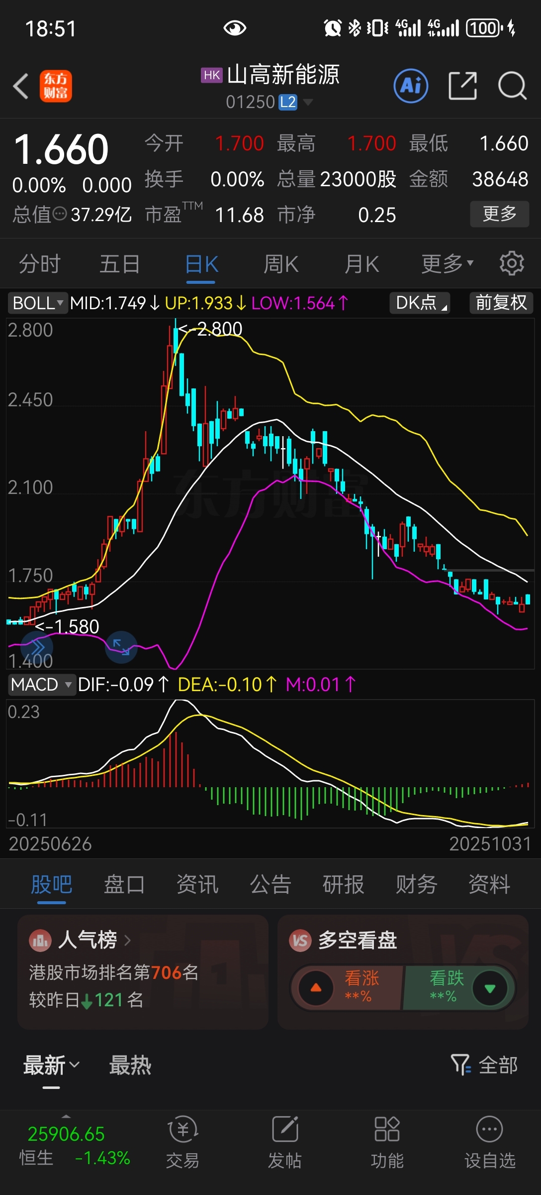Open the 前复权 adjustment selector

point(501,303)
